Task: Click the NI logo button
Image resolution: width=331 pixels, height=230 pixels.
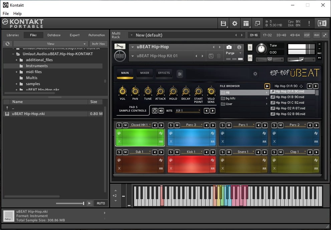Action: click(322, 23)
